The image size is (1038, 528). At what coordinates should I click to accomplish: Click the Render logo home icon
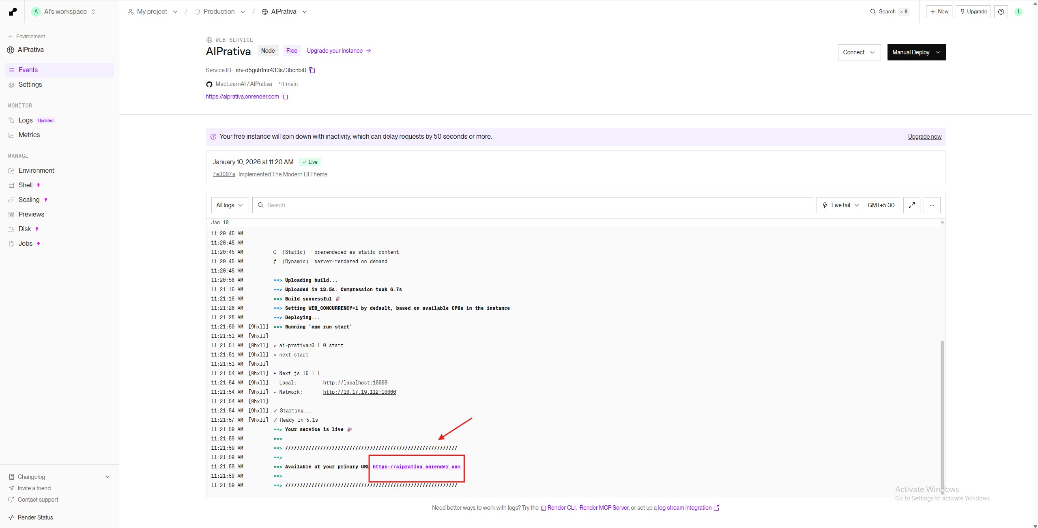(x=13, y=12)
